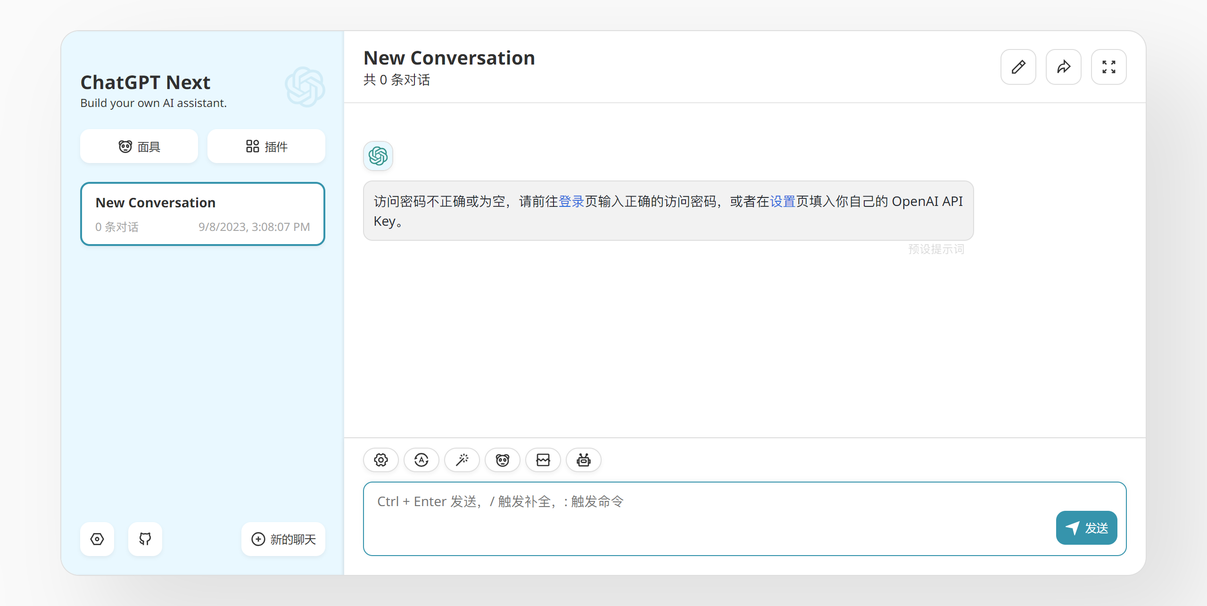The height and width of the screenshot is (606, 1207).
Task: Focus the message input text box
Action: pos(745,519)
